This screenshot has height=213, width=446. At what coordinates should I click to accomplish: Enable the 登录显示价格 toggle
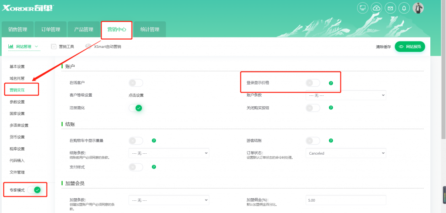313,83
